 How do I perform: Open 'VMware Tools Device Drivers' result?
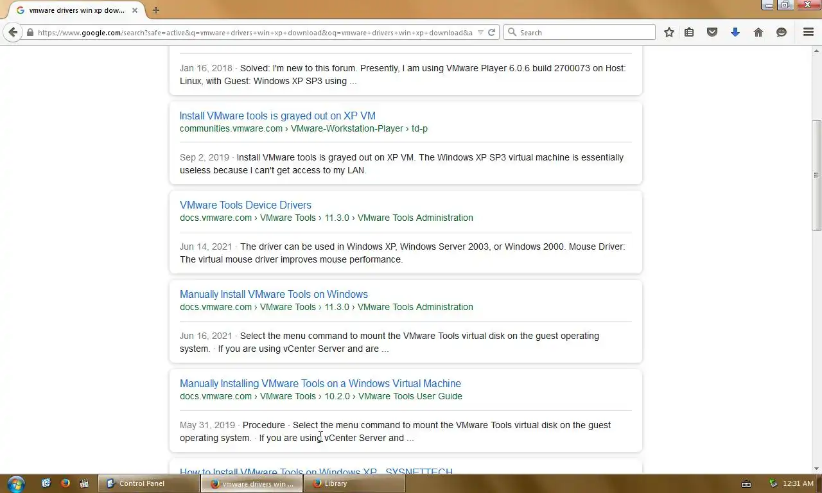245,205
